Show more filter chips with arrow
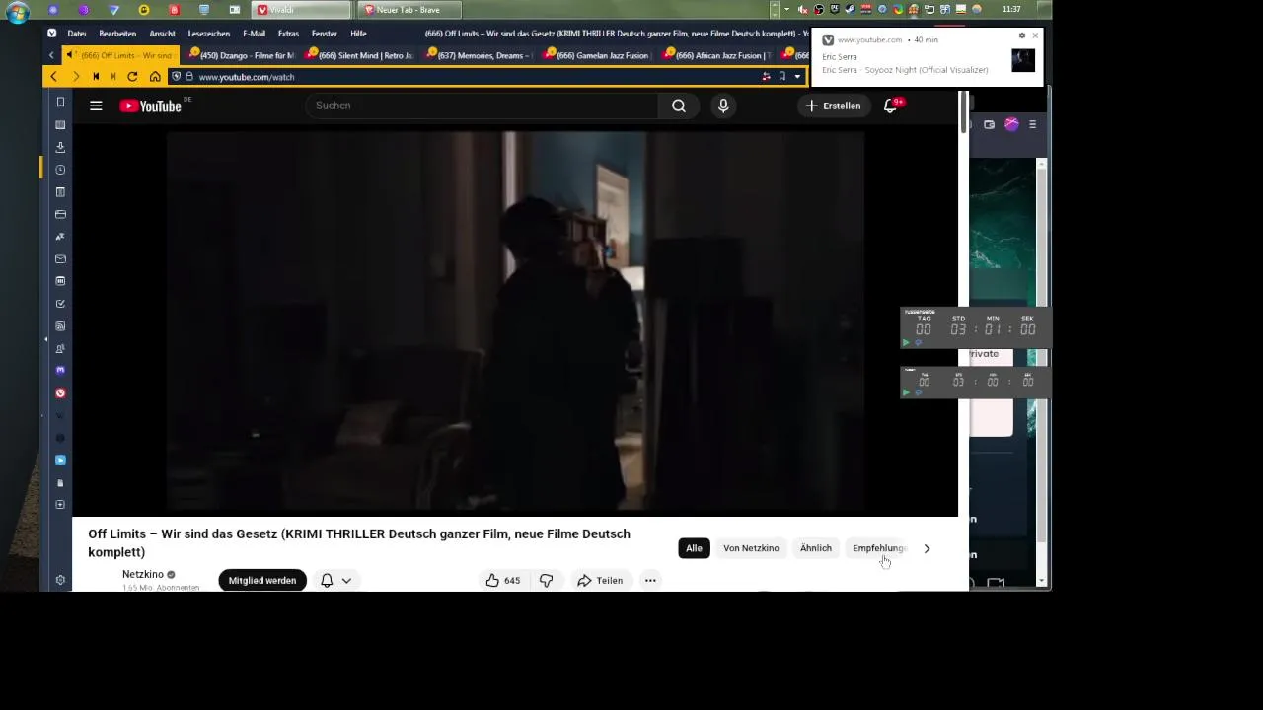 coord(927,548)
